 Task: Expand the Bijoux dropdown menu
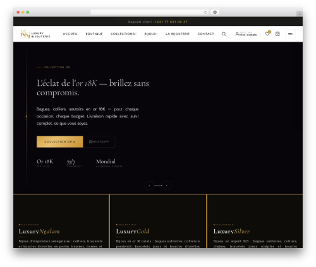click(151, 33)
